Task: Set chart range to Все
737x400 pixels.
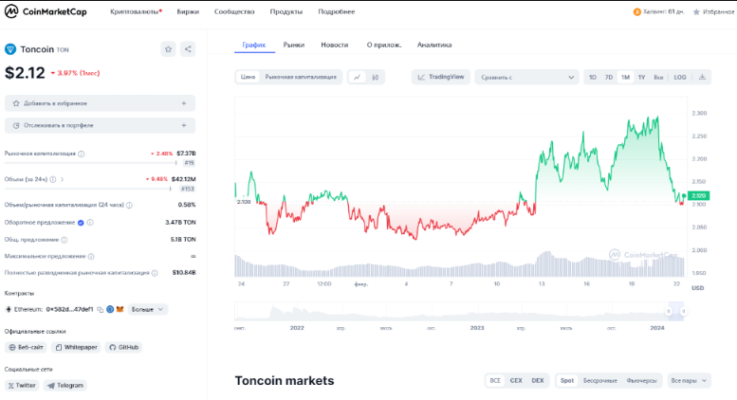Action: pyautogui.click(x=658, y=77)
